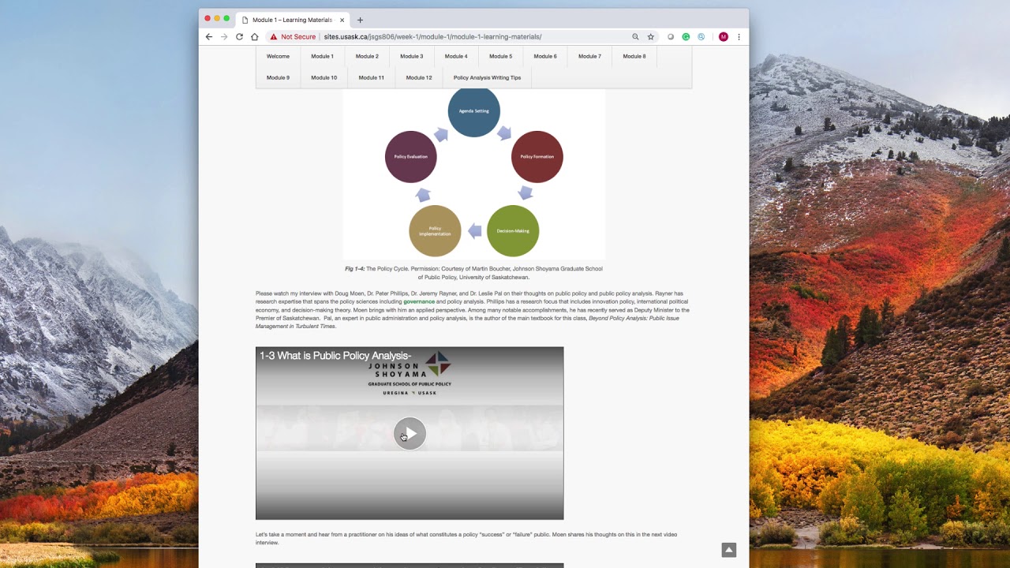Open the Module 8 menu item

click(634, 56)
